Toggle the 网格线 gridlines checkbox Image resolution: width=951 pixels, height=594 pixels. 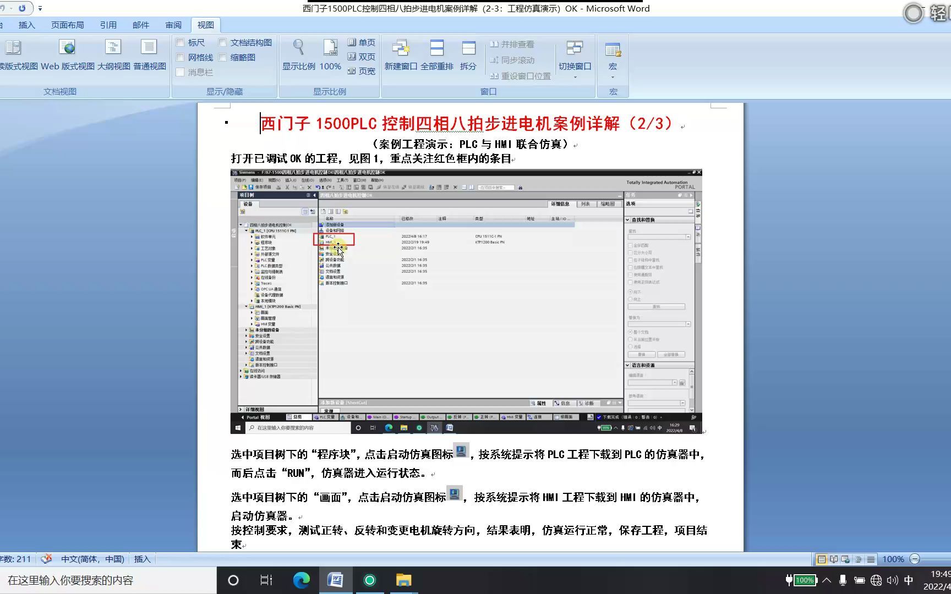(x=180, y=57)
